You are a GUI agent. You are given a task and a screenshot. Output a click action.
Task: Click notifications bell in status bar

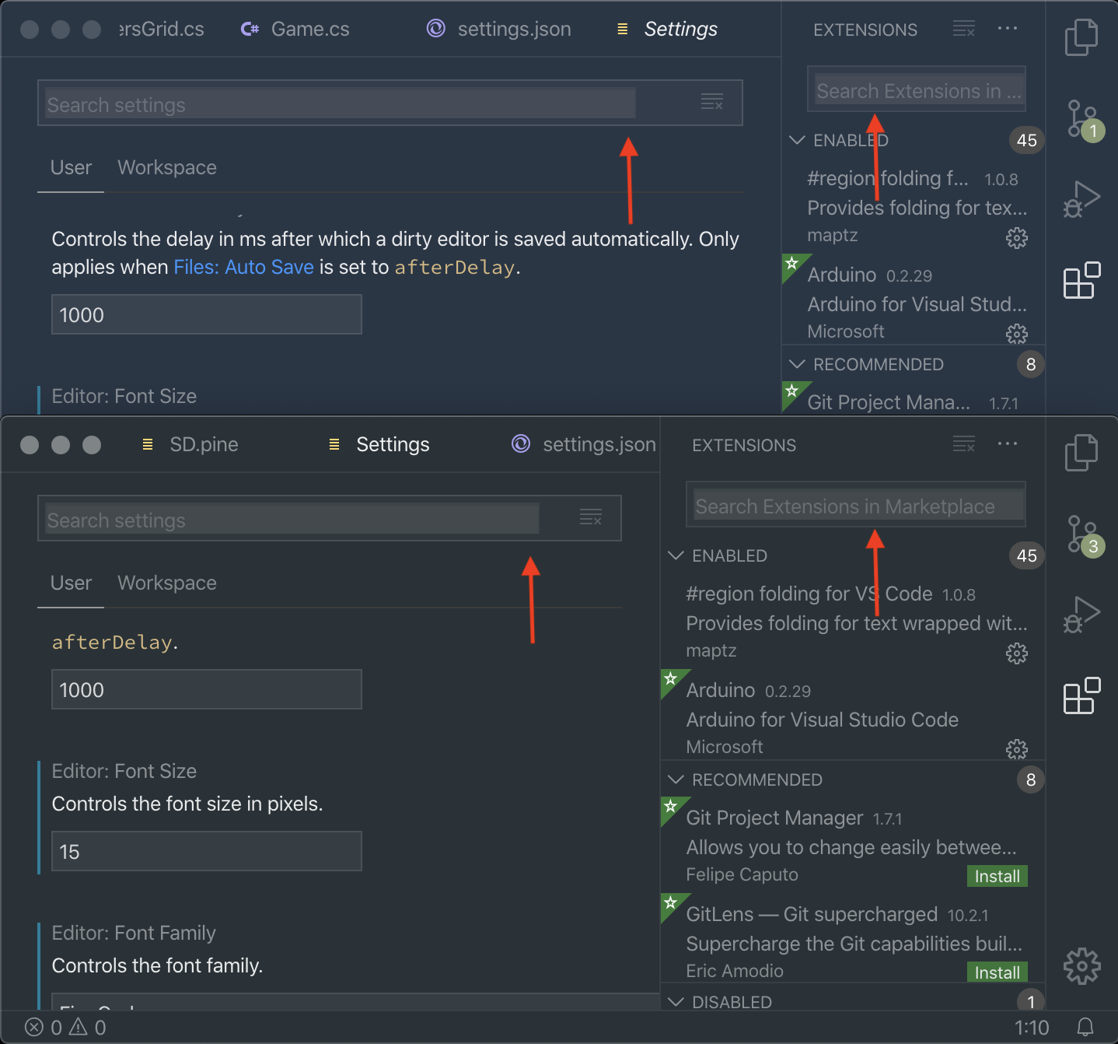coord(1085,1028)
